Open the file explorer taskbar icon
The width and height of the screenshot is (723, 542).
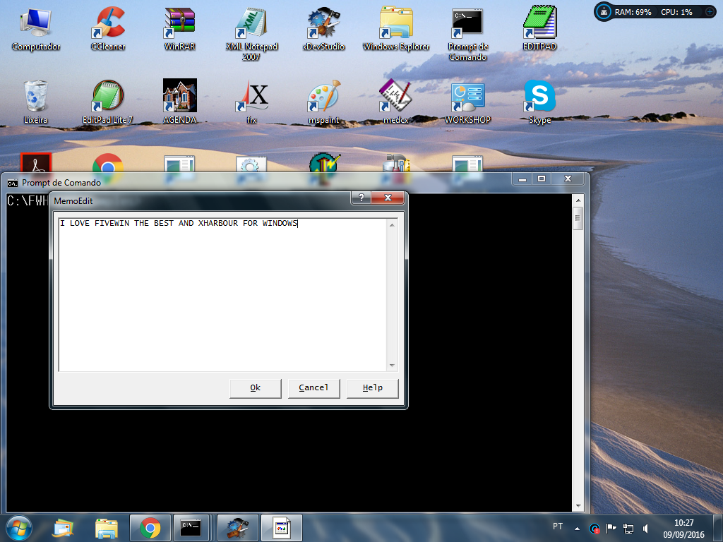[107, 528]
